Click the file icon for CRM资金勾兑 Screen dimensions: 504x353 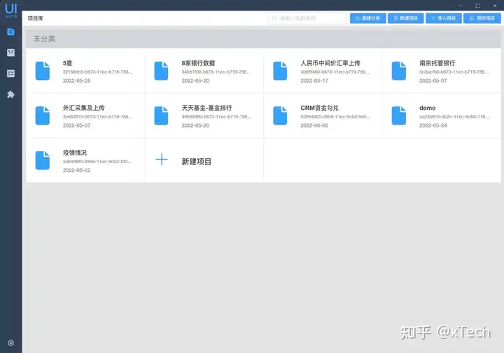280,116
